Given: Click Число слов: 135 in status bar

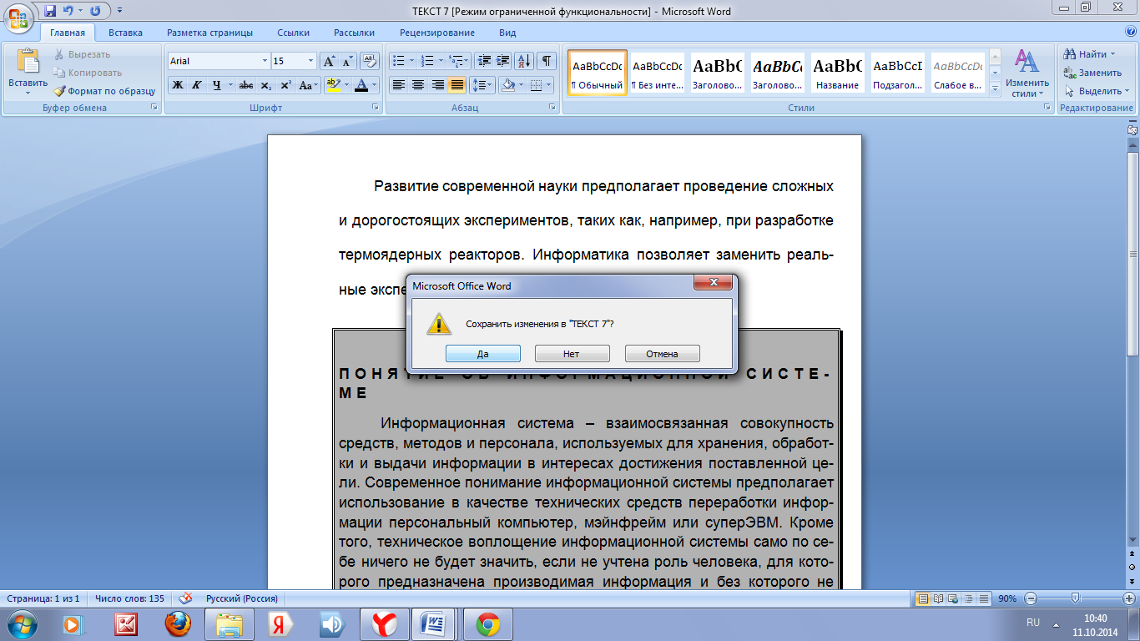Looking at the screenshot, I should click(129, 598).
